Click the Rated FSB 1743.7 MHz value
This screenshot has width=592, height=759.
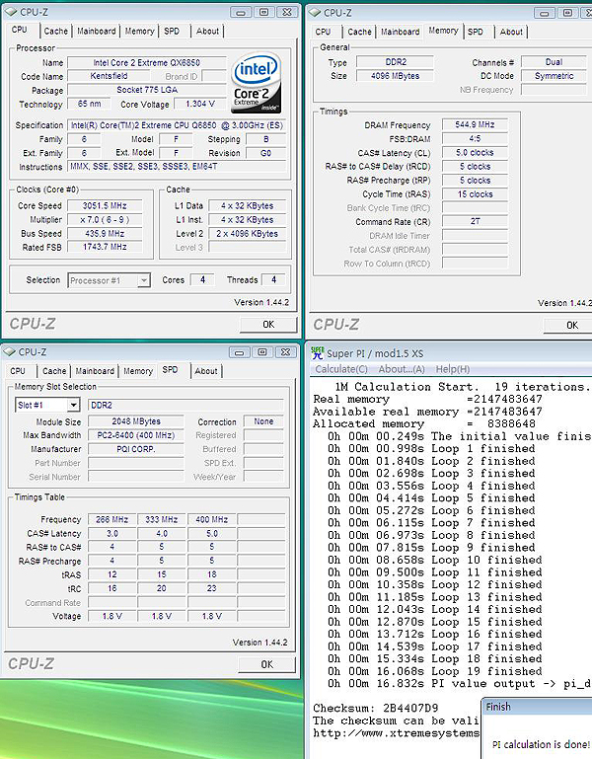(105, 247)
